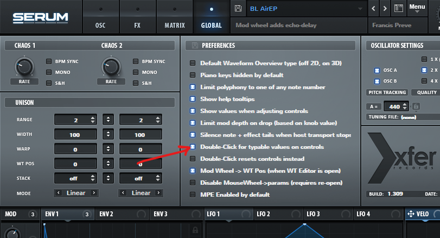This screenshot has height=238, width=440.
Task: Go to the previous preset using left arrow
Action: tap(374, 9)
